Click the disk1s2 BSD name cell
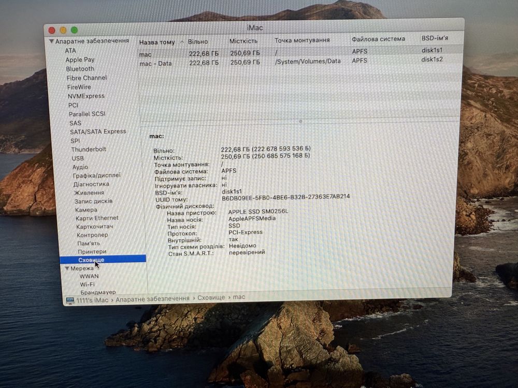 pyautogui.click(x=432, y=59)
